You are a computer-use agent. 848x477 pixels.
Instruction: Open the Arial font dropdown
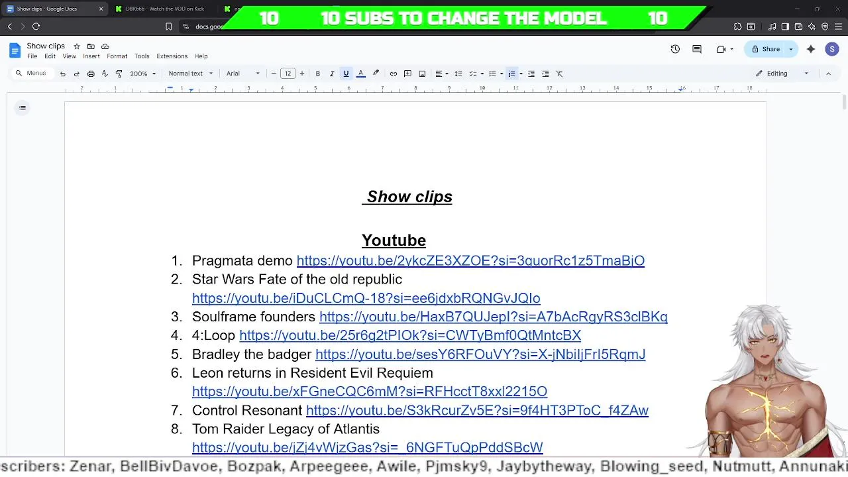(243, 74)
